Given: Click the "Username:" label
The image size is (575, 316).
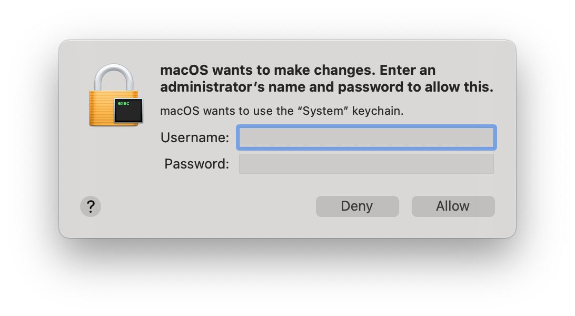Looking at the screenshot, I should [195, 138].
